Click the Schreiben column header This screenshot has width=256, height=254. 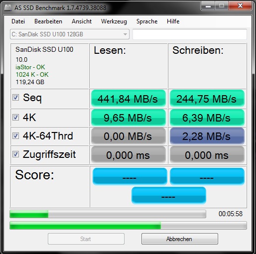tap(198, 50)
